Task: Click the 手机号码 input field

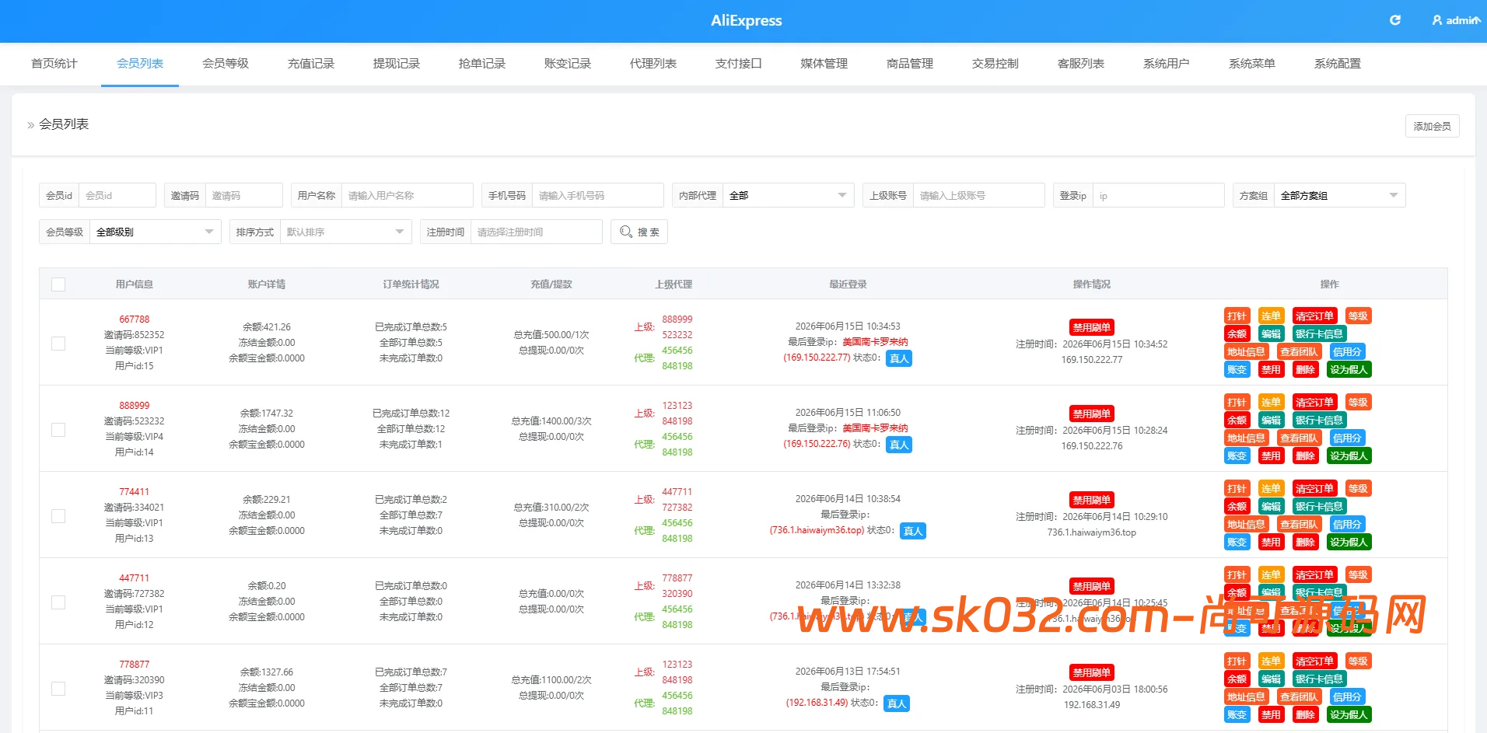Action: (x=598, y=195)
